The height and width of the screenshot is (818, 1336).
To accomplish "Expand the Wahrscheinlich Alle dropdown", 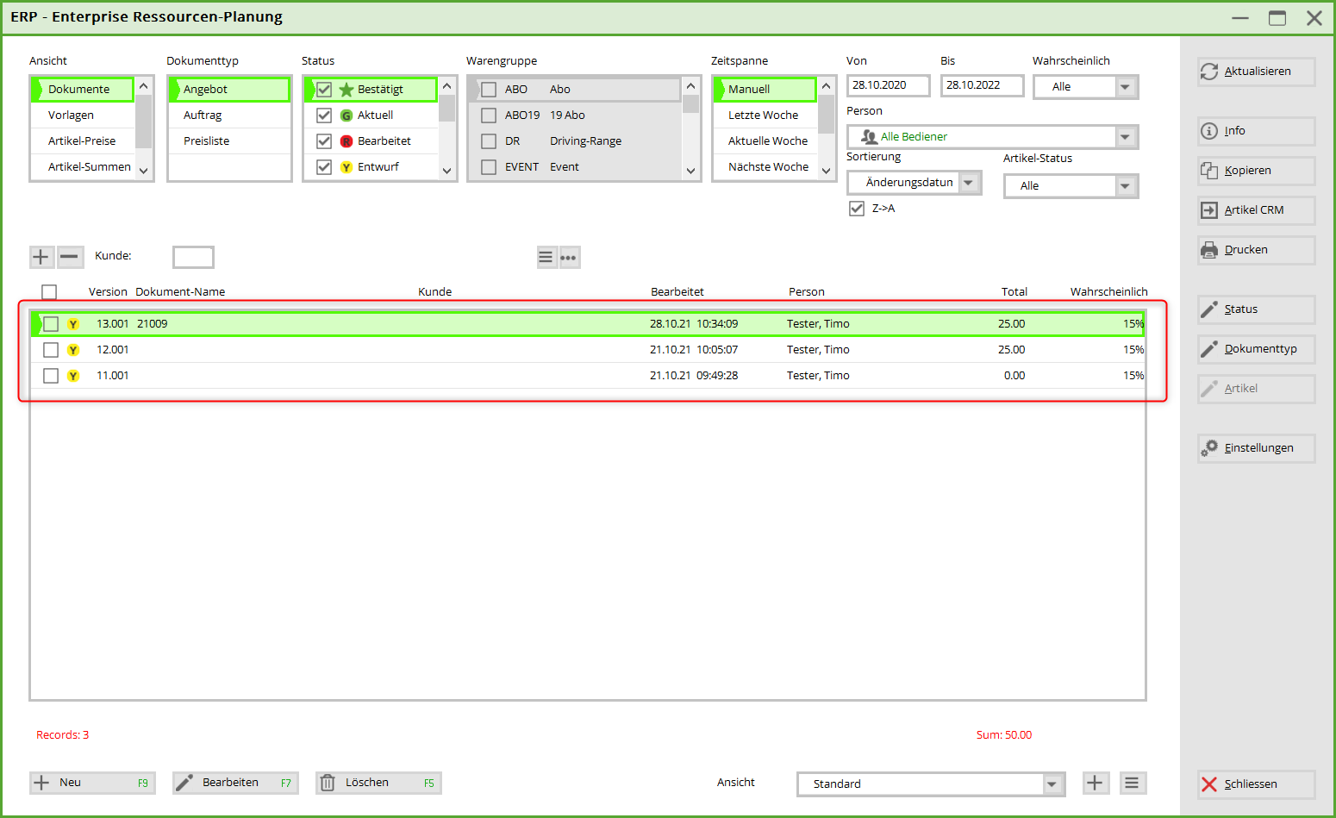I will coord(1125,87).
